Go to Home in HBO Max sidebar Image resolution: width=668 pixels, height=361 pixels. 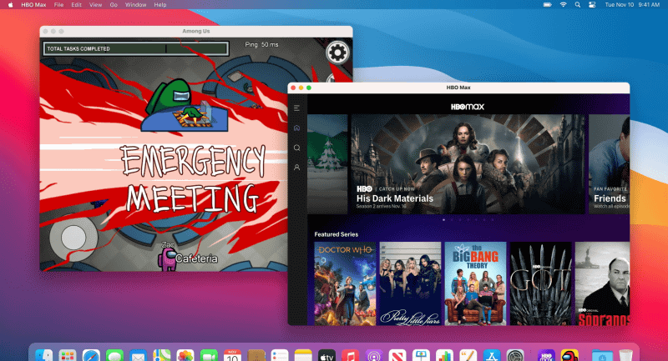point(296,128)
